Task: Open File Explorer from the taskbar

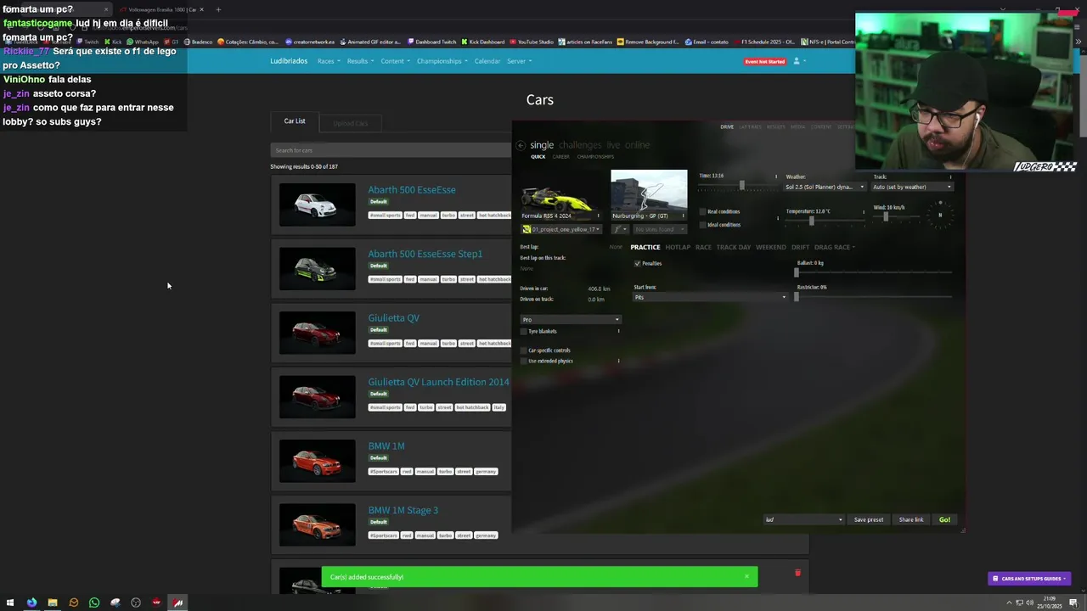Action: click(53, 603)
